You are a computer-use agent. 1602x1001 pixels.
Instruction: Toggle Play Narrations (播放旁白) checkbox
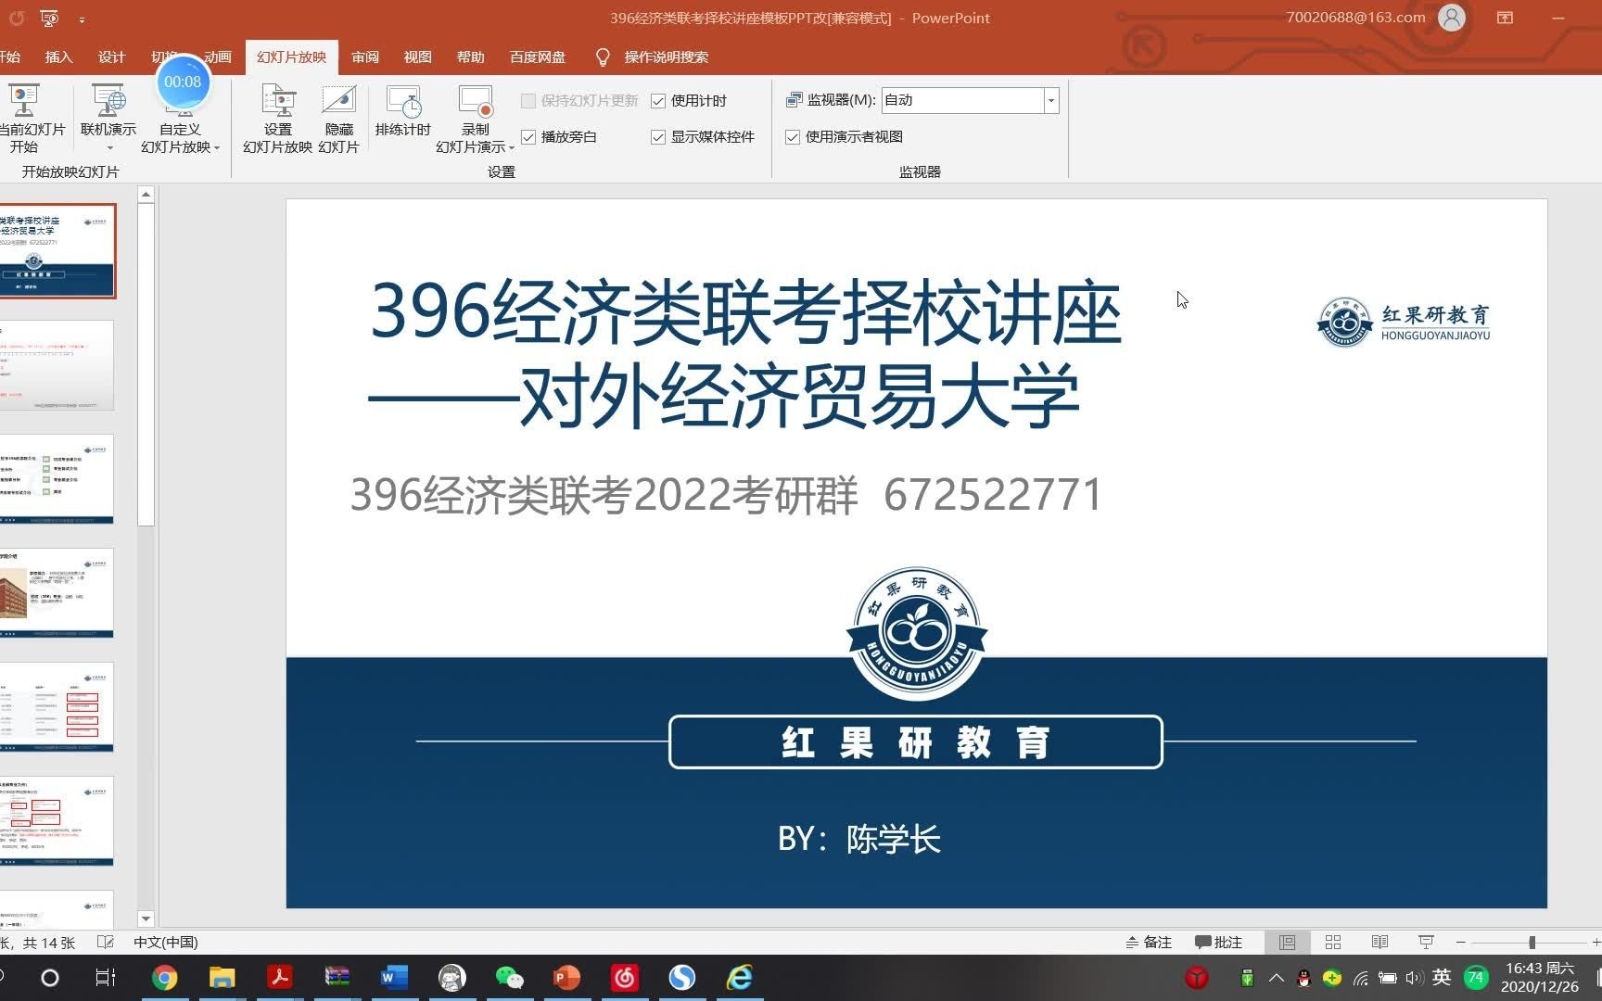coord(528,136)
